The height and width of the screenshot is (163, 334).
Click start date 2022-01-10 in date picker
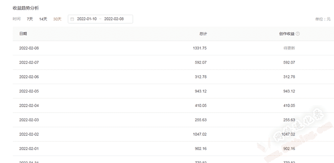[87, 19]
